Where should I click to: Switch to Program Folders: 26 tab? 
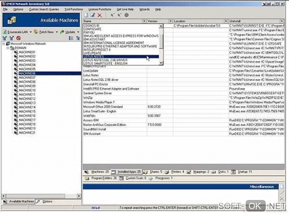click(x=101, y=178)
